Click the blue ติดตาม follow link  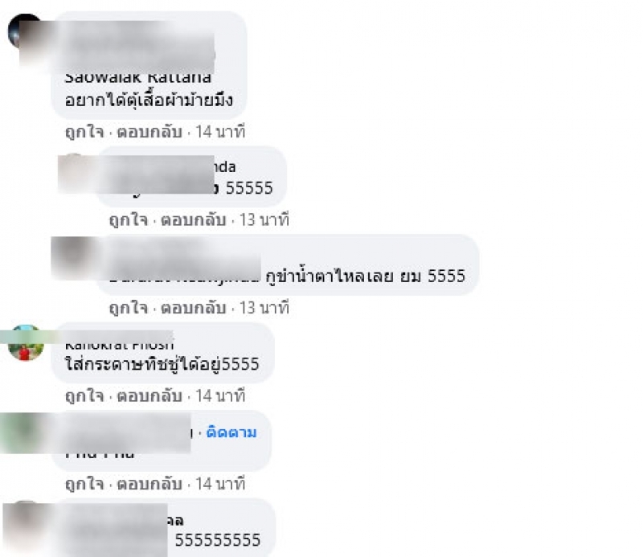click(231, 432)
